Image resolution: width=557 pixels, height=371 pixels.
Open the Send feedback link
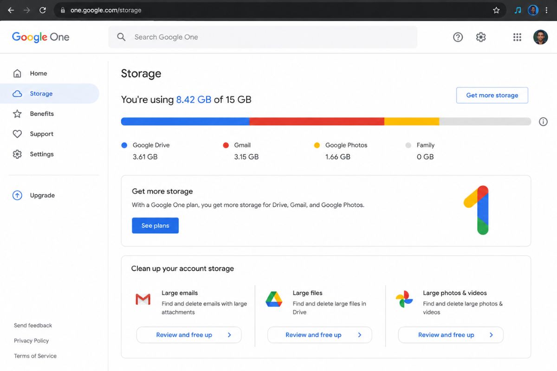coord(33,326)
